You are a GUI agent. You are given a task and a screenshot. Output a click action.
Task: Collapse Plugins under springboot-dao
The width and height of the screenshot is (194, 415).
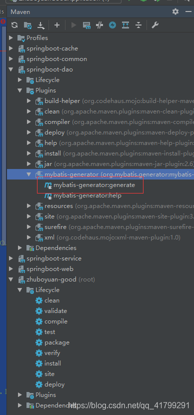pyautogui.click(x=20, y=90)
